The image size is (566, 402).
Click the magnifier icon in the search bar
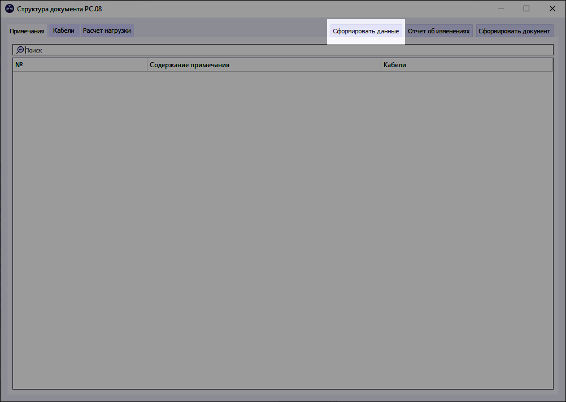[x=20, y=50]
